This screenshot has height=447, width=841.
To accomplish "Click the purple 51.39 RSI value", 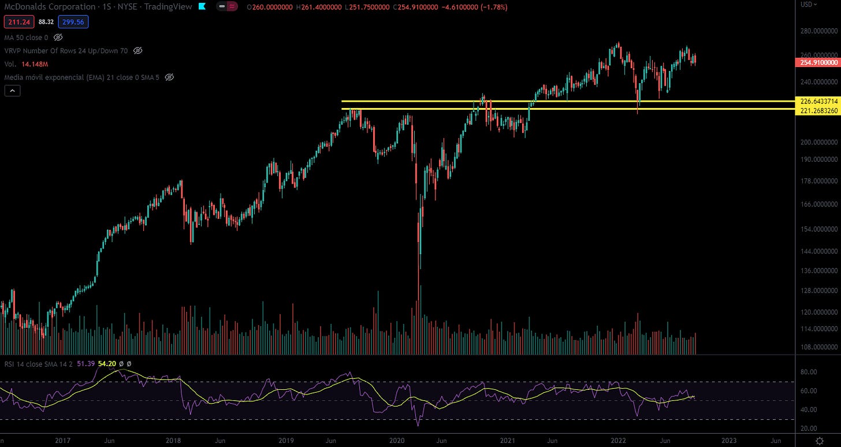I will pyautogui.click(x=85, y=363).
